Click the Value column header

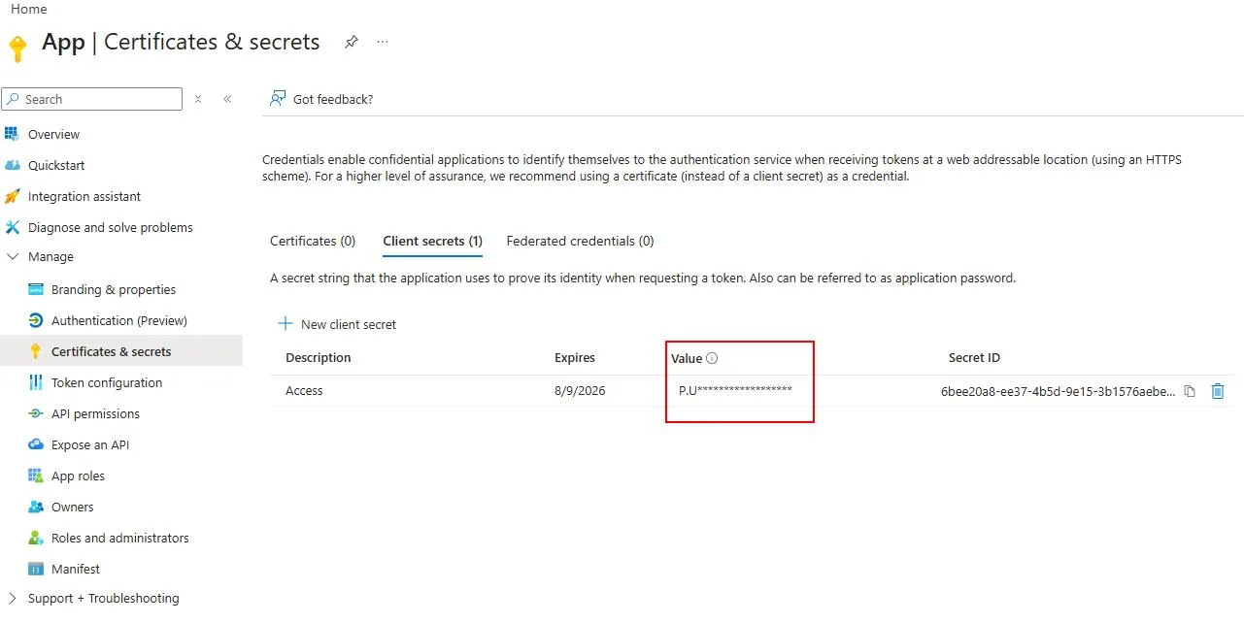coord(687,358)
